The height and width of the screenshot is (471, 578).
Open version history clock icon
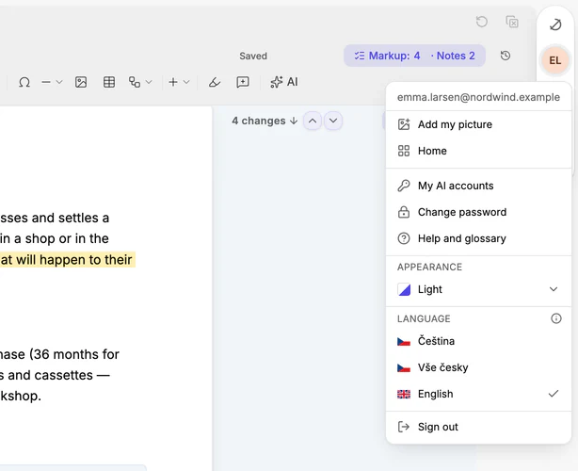(506, 56)
